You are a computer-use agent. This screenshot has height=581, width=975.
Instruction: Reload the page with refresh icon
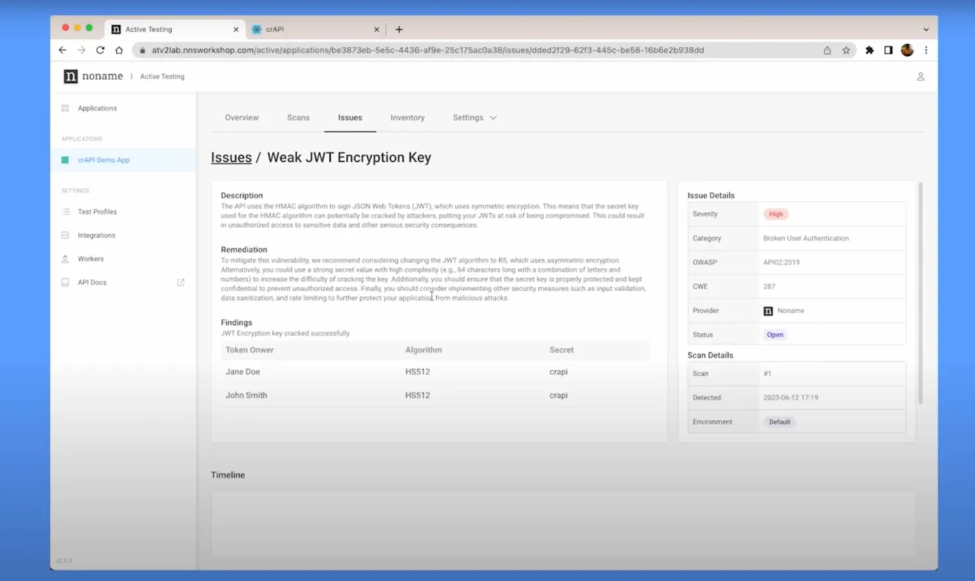100,50
